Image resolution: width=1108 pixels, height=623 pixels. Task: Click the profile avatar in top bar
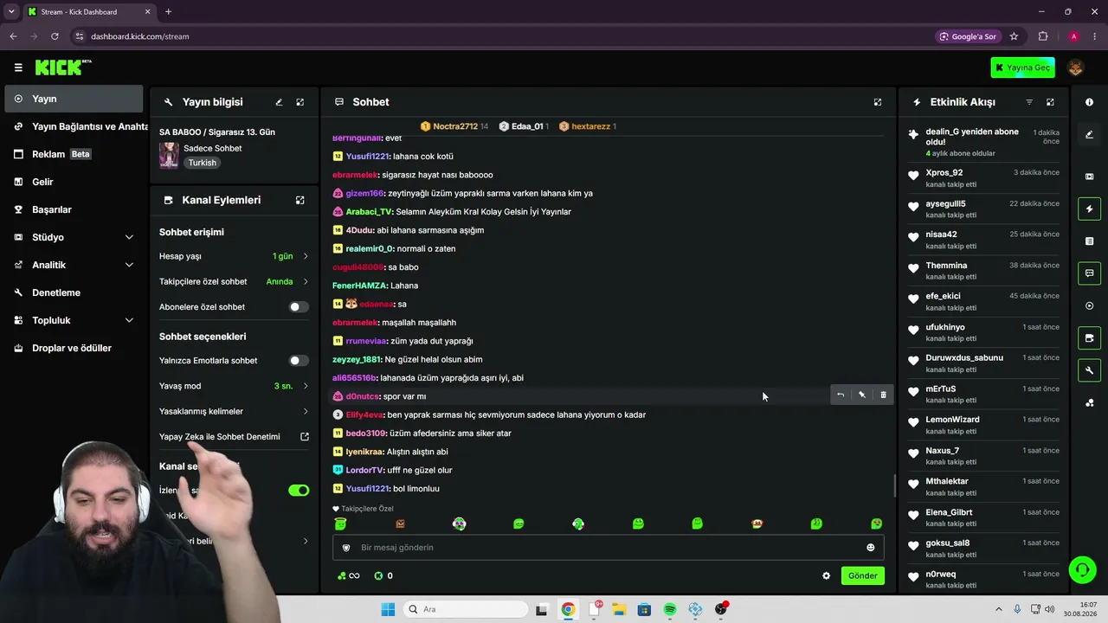click(1076, 67)
